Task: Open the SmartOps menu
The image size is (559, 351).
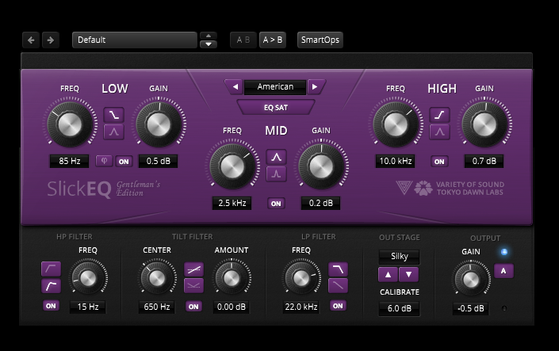Action: click(320, 40)
